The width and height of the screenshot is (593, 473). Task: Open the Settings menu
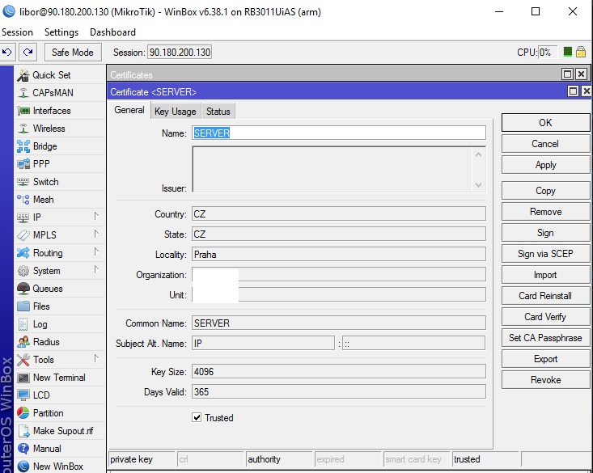click(61, 32)
